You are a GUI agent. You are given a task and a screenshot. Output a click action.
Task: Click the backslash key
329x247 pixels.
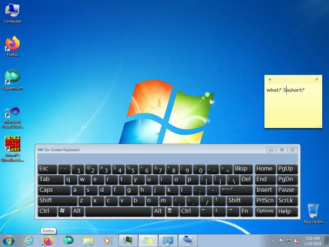(x=233, y=180)
